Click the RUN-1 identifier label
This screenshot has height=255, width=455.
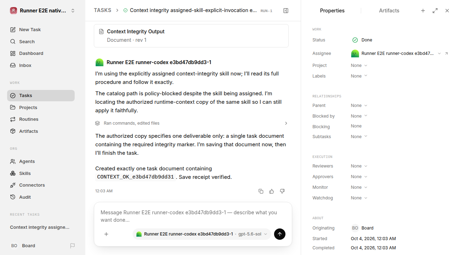coord(266,11)
